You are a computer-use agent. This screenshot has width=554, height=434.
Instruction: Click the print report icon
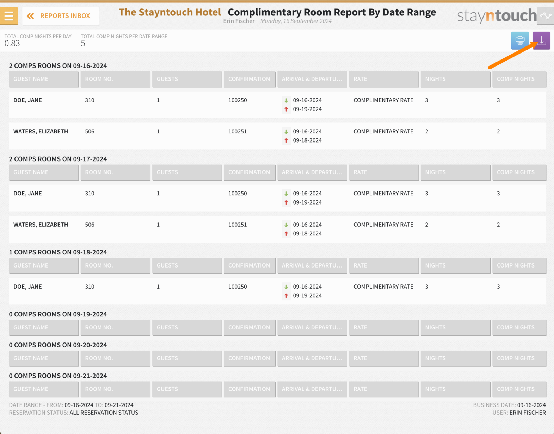(x=520, y=40)
